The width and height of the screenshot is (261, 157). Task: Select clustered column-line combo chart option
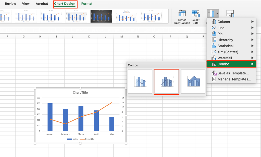click(x=140, y=82)
